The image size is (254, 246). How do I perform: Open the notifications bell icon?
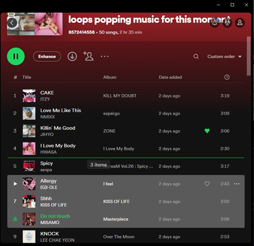(215, 23)
